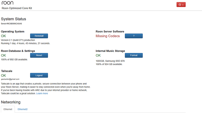Viewport: 202px width, 113px height.
Task: Click the Roon Server Software heading
Action: click(x=110, y=32)
